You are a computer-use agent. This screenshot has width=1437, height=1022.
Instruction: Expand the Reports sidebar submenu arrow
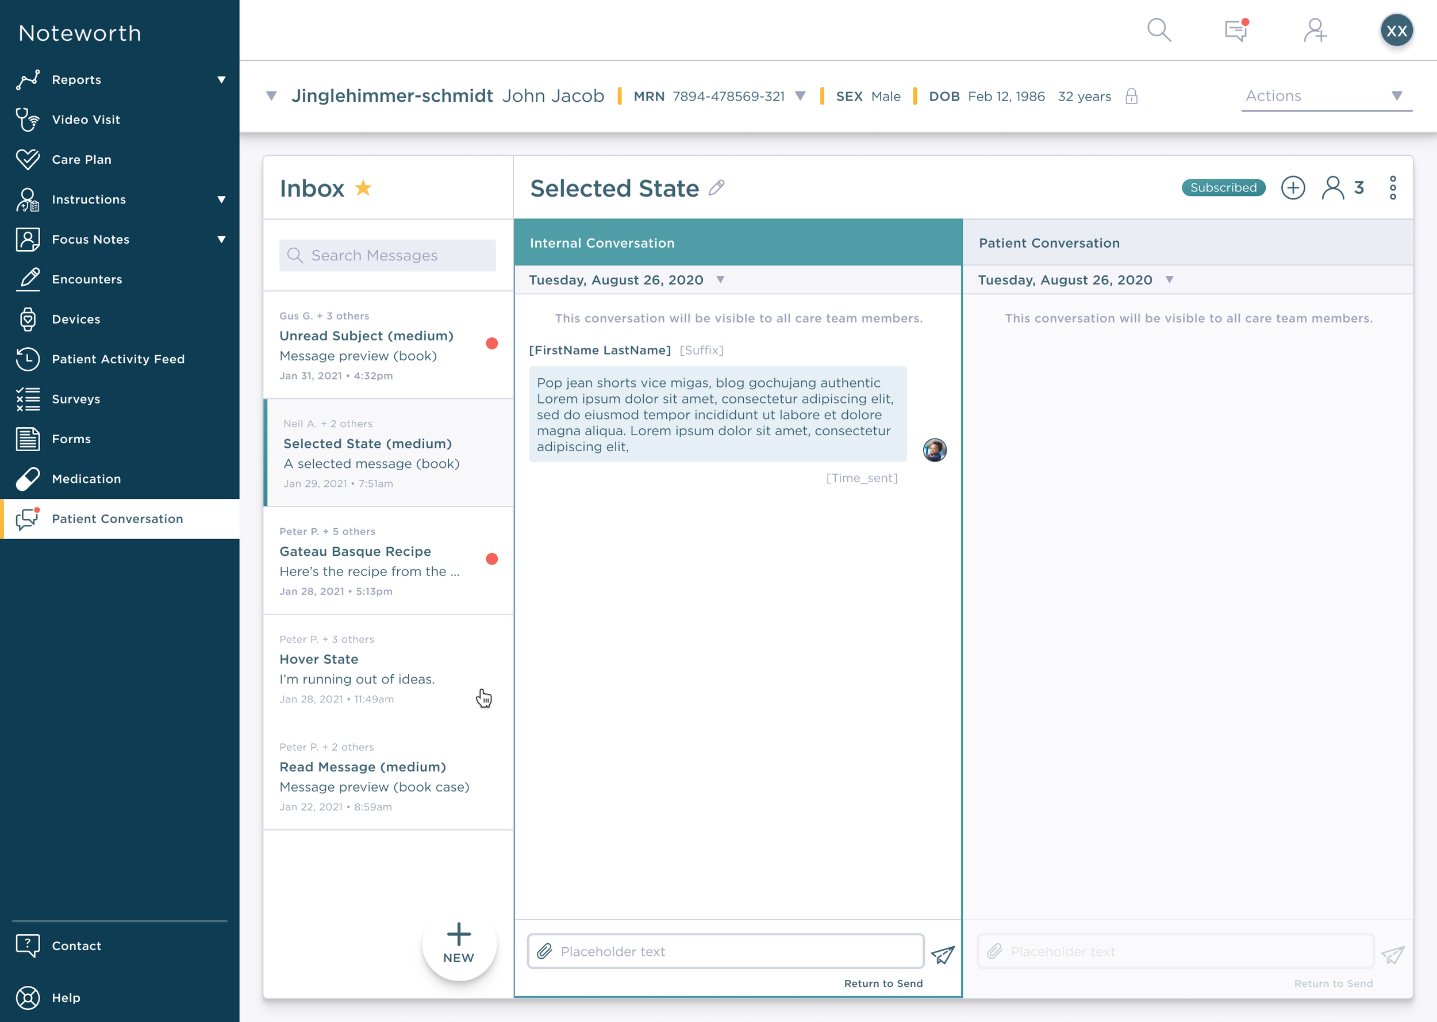coord(221,80)
